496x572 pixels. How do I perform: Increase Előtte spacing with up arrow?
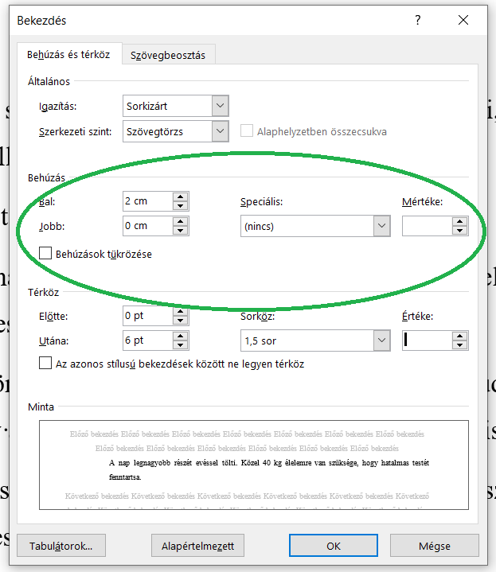pos(181,311)
